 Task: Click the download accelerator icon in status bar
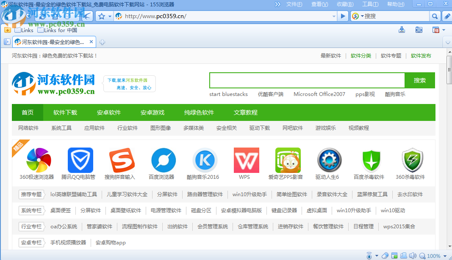(369, 256)
